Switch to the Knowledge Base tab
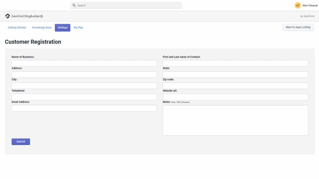This screenshot has width=319, height=179. (42, 28)
